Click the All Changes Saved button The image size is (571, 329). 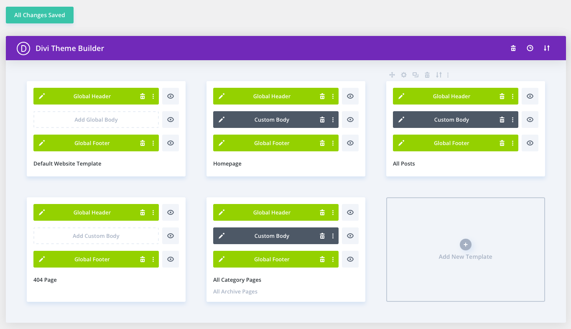[39, 15]
